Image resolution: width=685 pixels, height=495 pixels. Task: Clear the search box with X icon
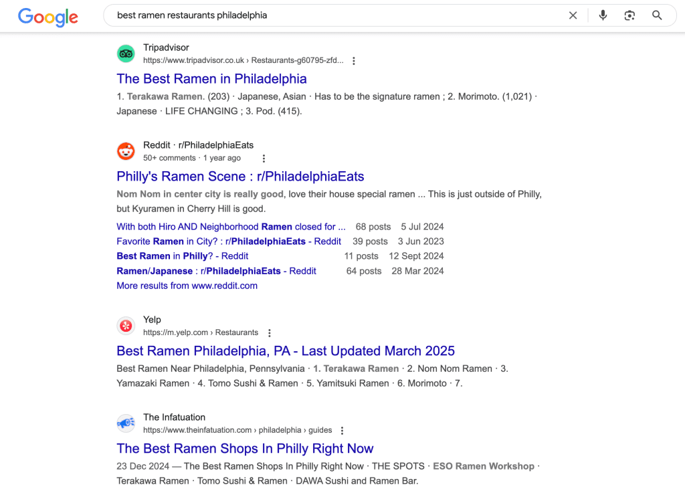pos(573,16)
